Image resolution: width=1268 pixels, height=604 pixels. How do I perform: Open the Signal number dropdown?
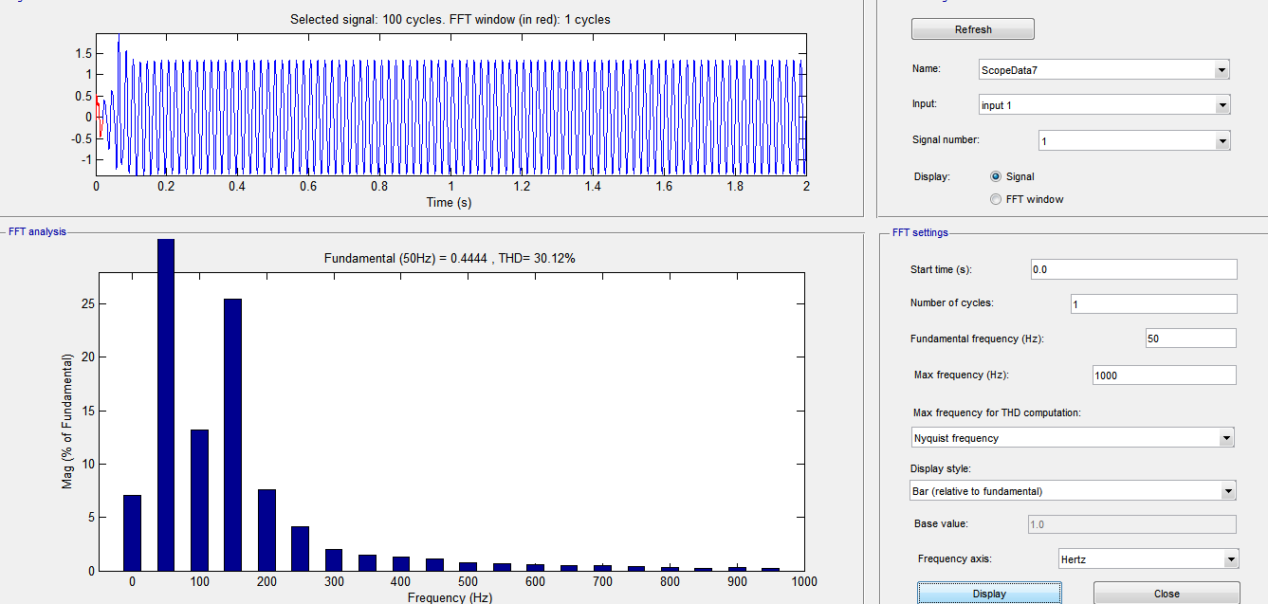(1134, 141)
